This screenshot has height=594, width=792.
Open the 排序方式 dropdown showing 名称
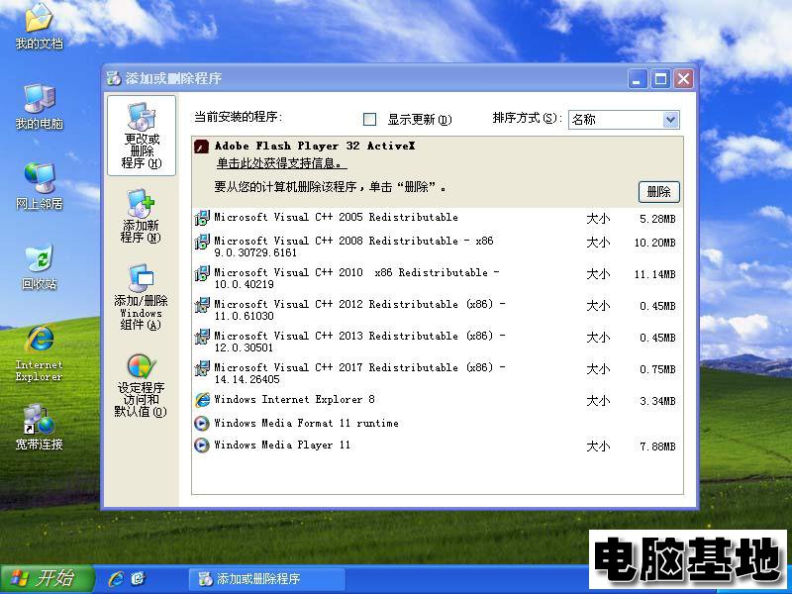[624, 120]
